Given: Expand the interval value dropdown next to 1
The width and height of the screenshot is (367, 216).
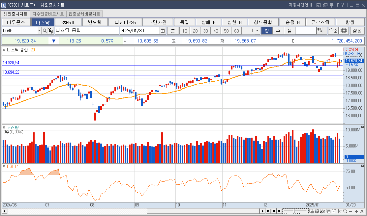Looking at the screenshot, I should click(x=258, y=31).
